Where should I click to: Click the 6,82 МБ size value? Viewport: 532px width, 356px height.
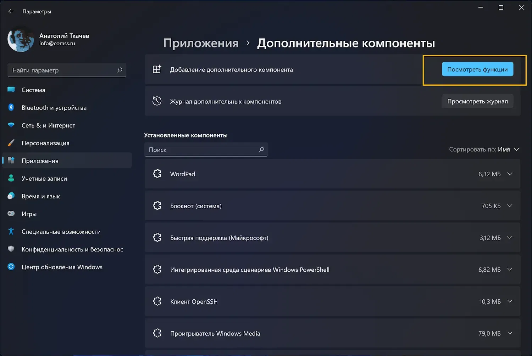489,270
